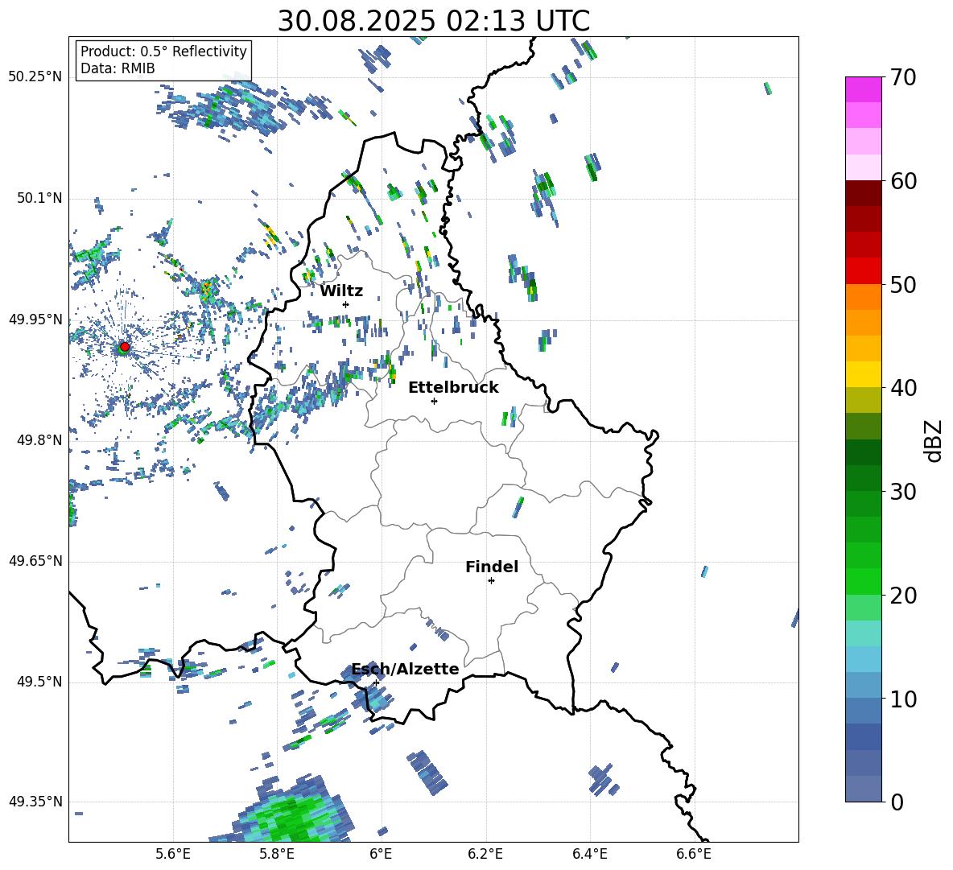This screenshot has width=953, height=870.
Task: Click the colorbar tick label 40
Action: click(903, 388)
